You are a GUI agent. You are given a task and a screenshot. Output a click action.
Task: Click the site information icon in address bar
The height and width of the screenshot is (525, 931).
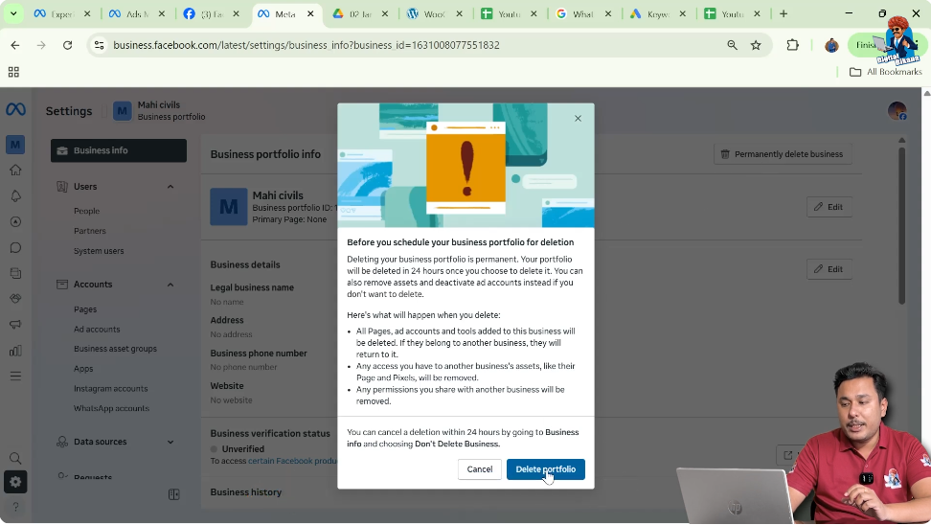pos(100,45)
